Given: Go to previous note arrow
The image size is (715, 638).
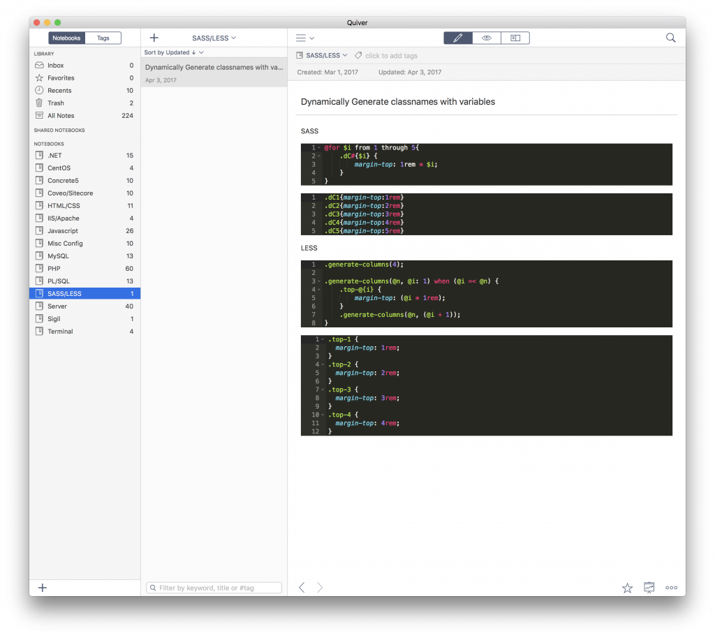Looking at the screenshot, I should 302,588.
